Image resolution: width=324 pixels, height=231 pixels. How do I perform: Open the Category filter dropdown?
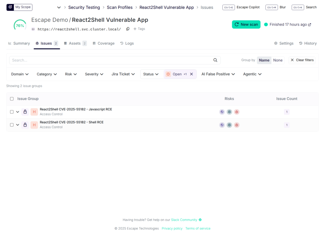pyautogui.click(x=47, y=74)
